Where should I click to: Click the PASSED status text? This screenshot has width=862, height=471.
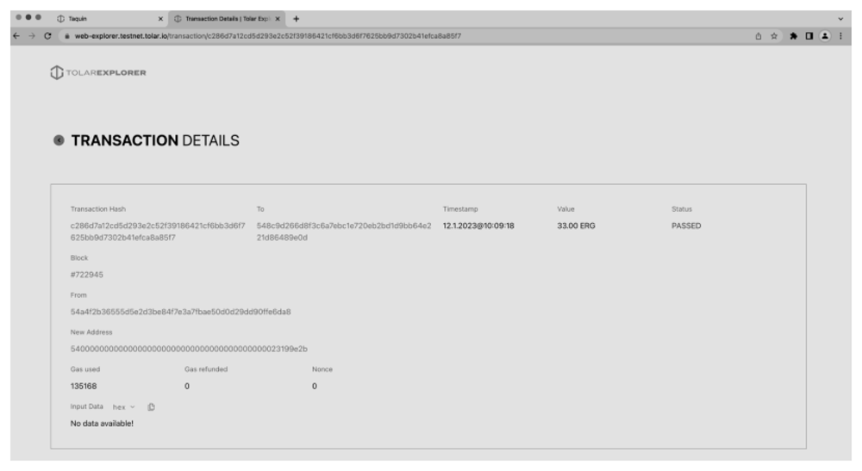point(686,226)
